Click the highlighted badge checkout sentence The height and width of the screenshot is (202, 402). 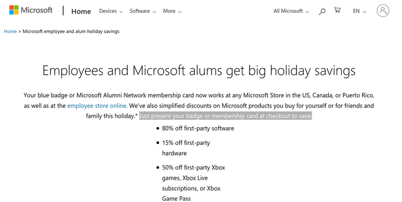(x=226, y=116)
